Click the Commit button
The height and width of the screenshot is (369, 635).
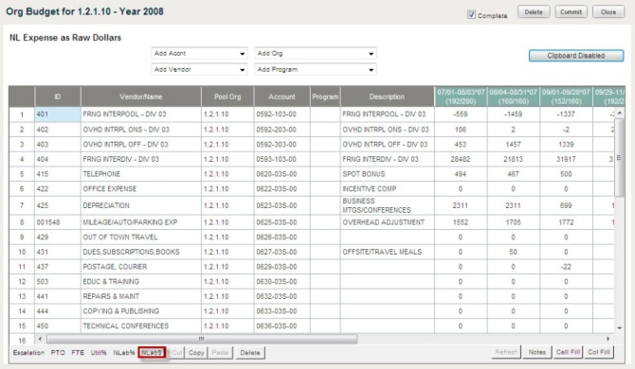pyautogui.click(x=571, y=11)
